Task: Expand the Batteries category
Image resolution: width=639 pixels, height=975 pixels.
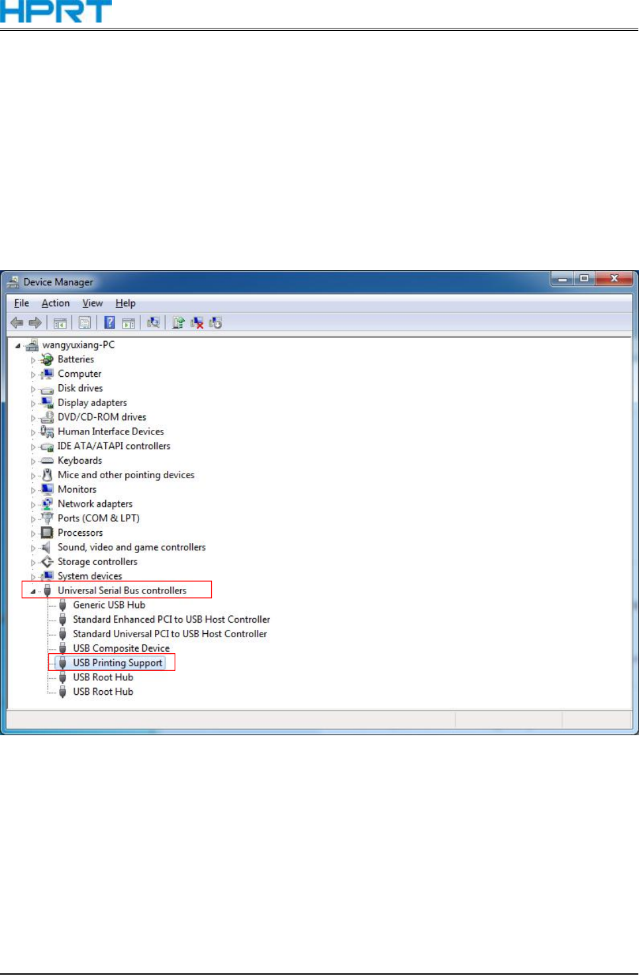Action: pyautogui.click(x=33, y=360)
